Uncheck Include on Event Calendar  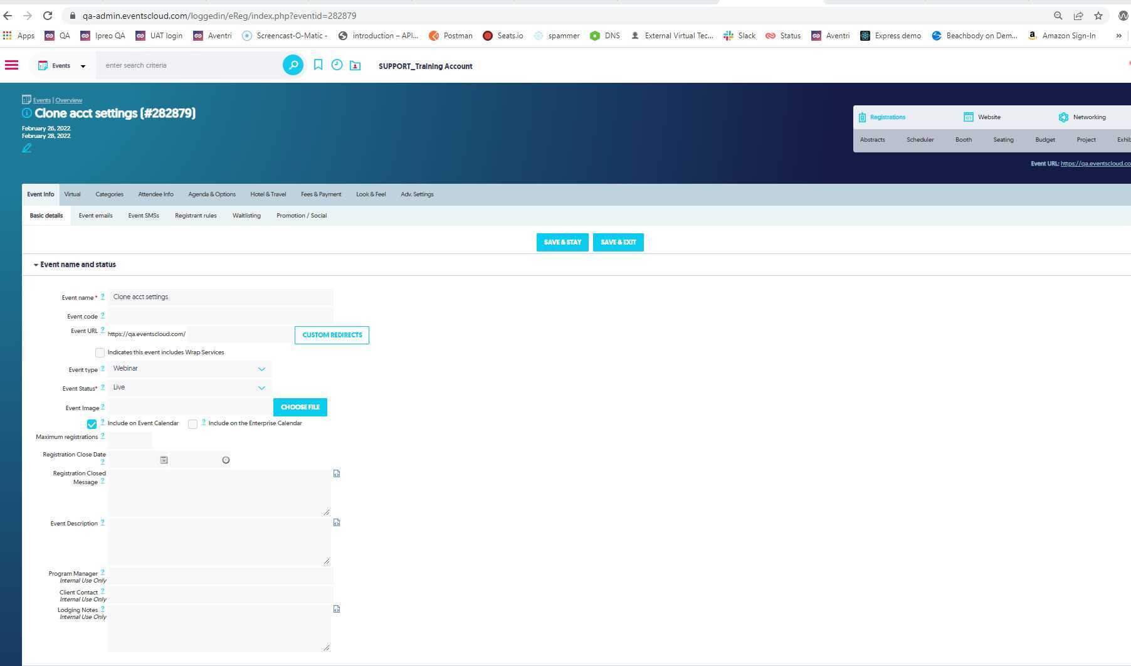tap(92, 424)
